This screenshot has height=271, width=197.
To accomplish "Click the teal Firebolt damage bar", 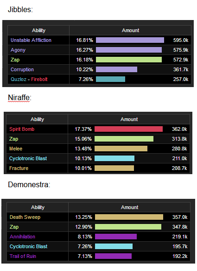I will coord(110,79).
